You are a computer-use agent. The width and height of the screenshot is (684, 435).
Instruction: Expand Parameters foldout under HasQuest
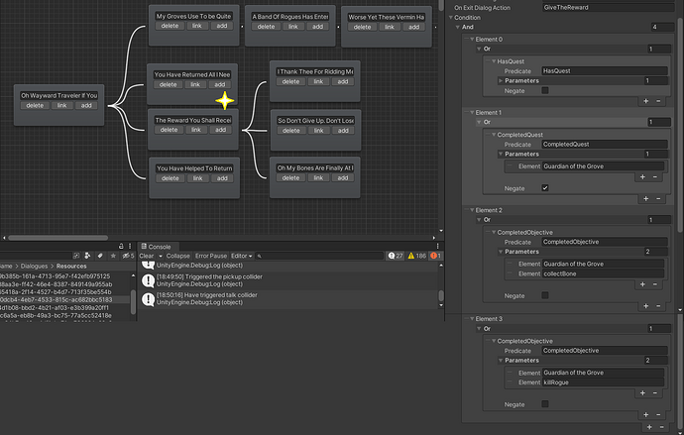(500, 80)
